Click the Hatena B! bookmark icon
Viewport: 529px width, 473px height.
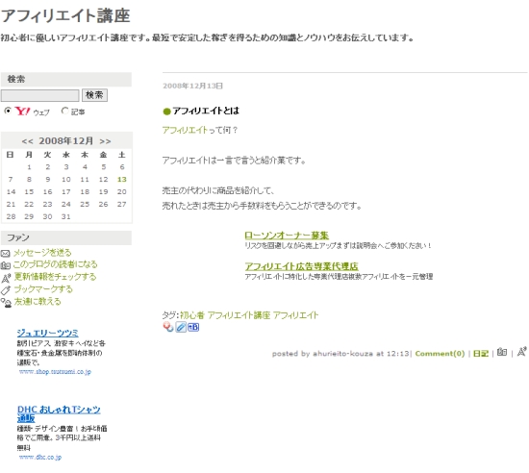pyautogui.click(x=193, y=327)
